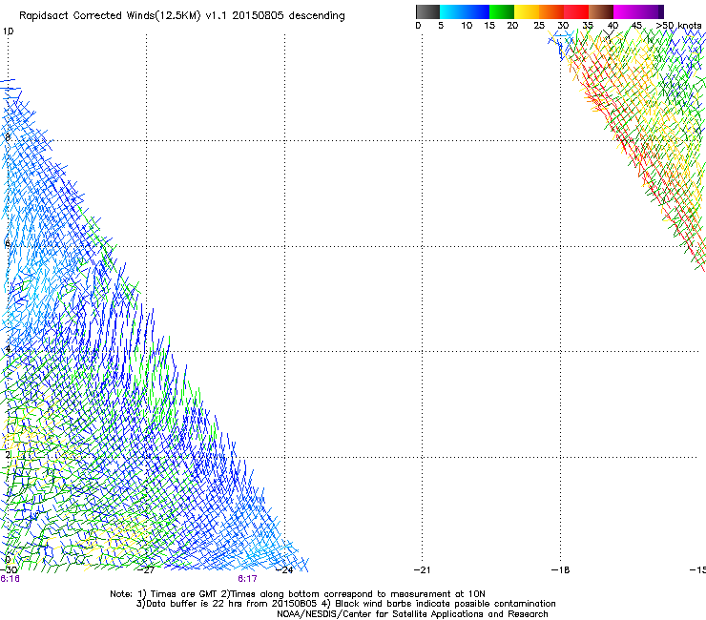
Task: Select the longitude label '-21' on the bottom axis
Action: (423, 570)
